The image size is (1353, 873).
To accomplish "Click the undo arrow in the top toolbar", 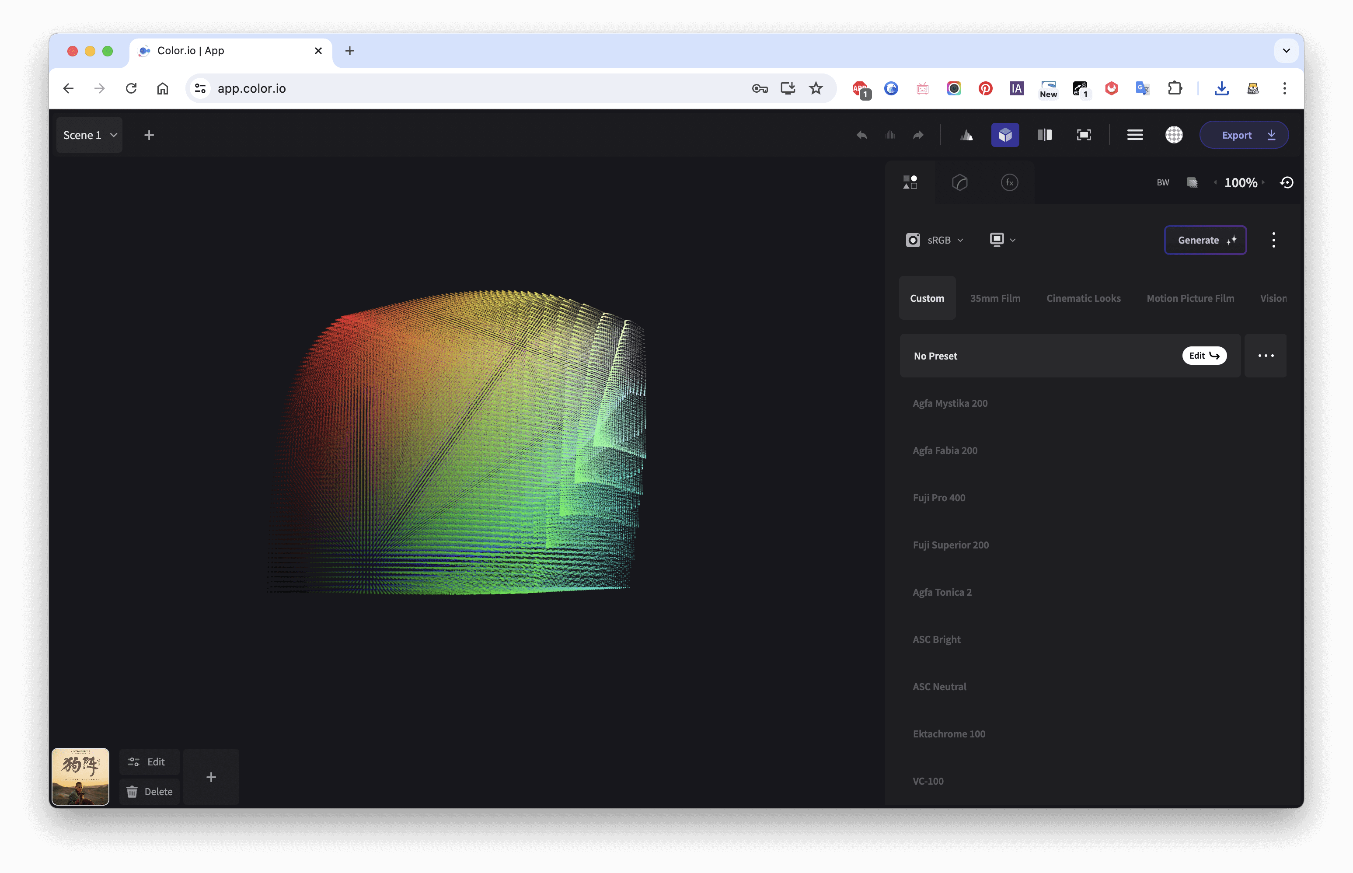I will 861,135.
